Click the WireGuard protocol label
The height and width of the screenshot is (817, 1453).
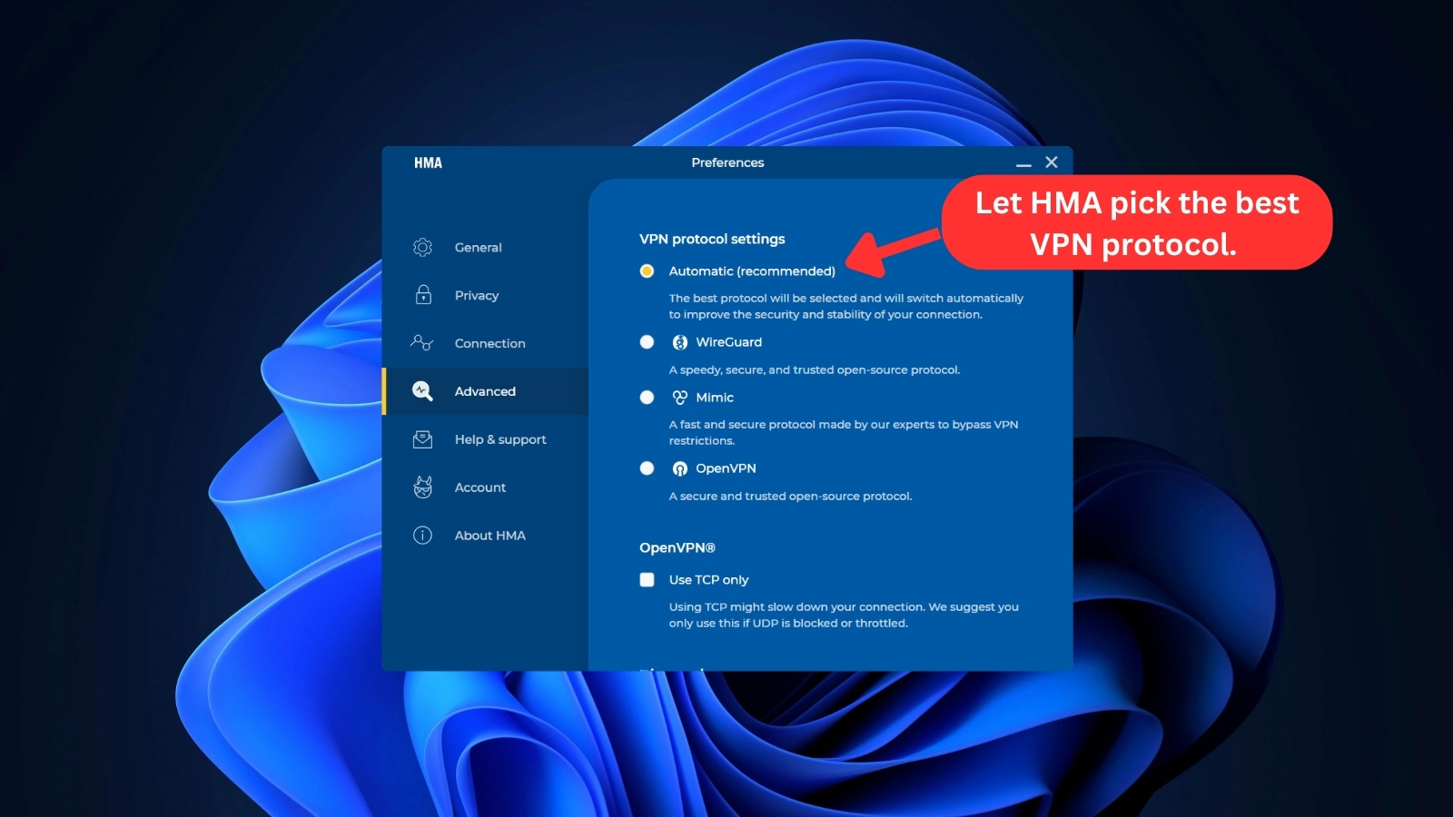(x=728, y=342)
